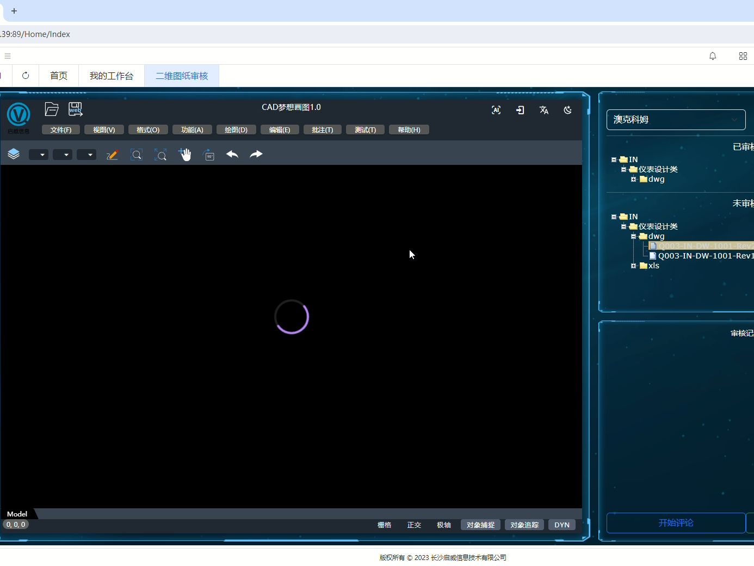This screenshot has width=754, height=566.
Task: Click the xls folder icon
Action: click(x=644, y=266)
